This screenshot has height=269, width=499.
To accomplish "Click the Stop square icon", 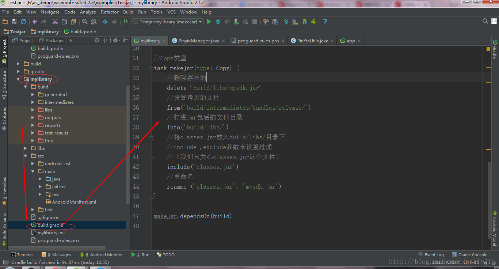I will tap(255, 22).
